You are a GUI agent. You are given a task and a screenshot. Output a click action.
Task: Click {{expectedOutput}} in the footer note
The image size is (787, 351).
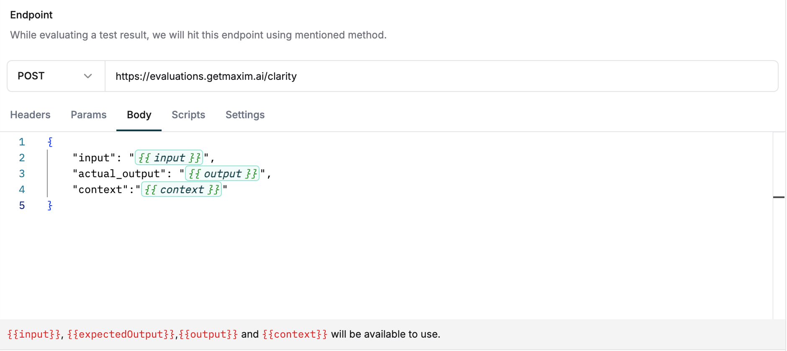coord(121,334)
